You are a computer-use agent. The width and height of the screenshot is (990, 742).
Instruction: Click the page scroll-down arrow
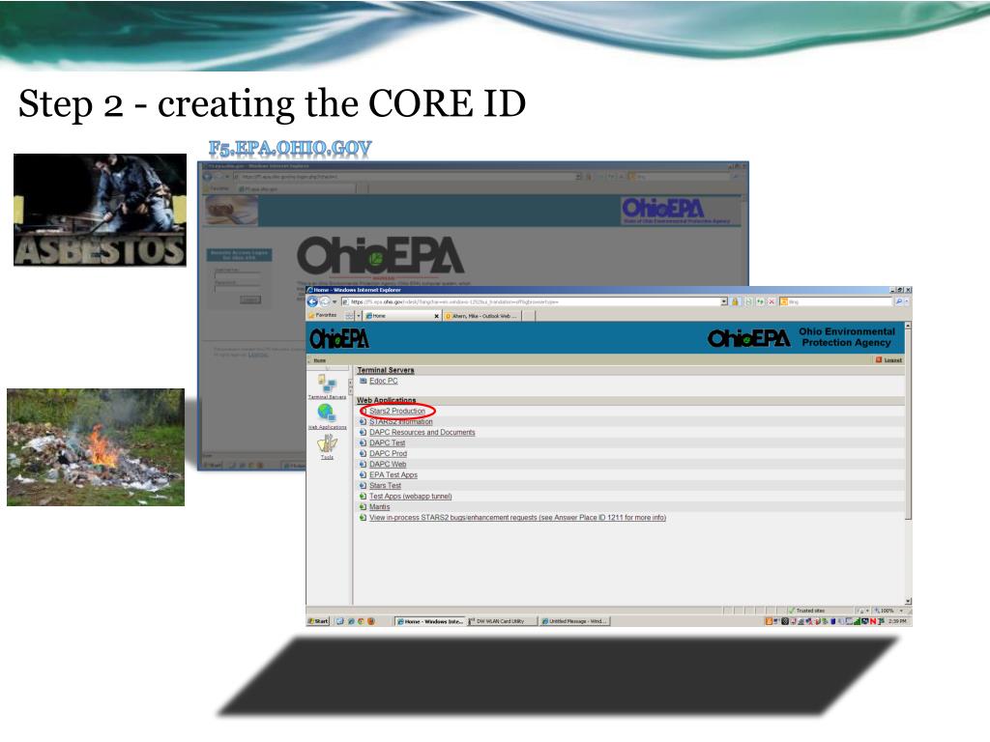pos(908,601)
